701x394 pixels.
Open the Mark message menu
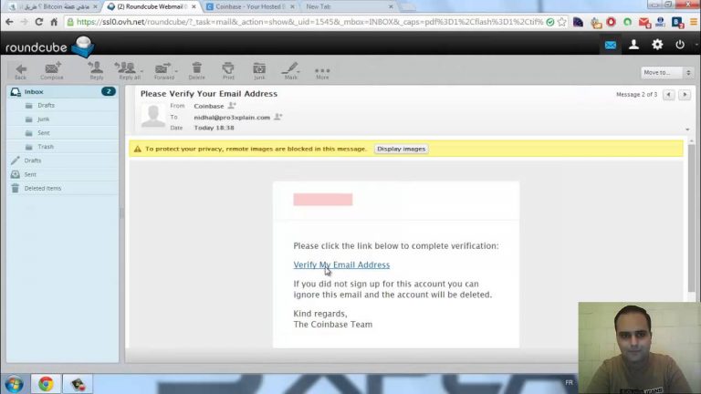[x=290, y=71]
